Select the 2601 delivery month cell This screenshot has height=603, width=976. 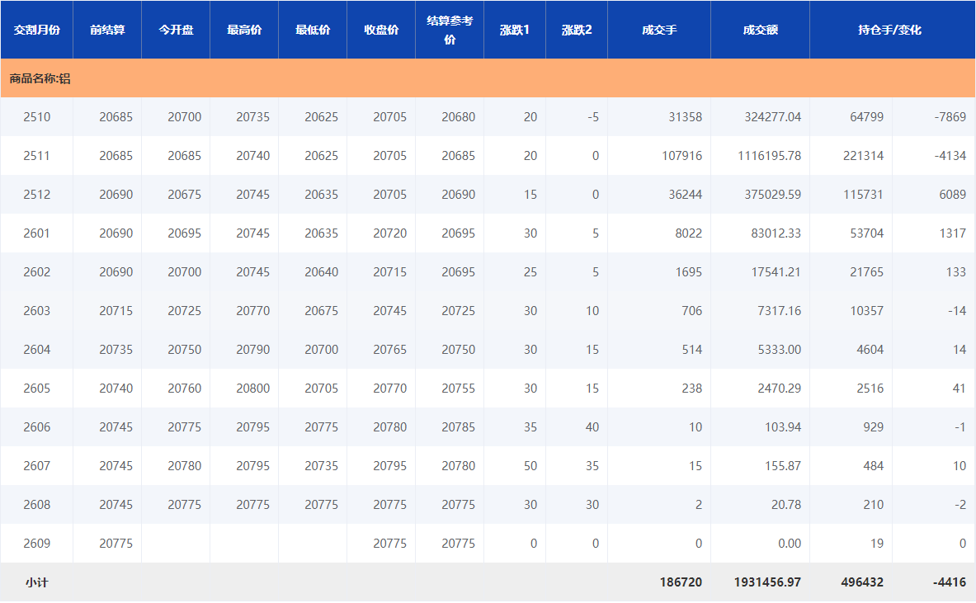[36, 233]
